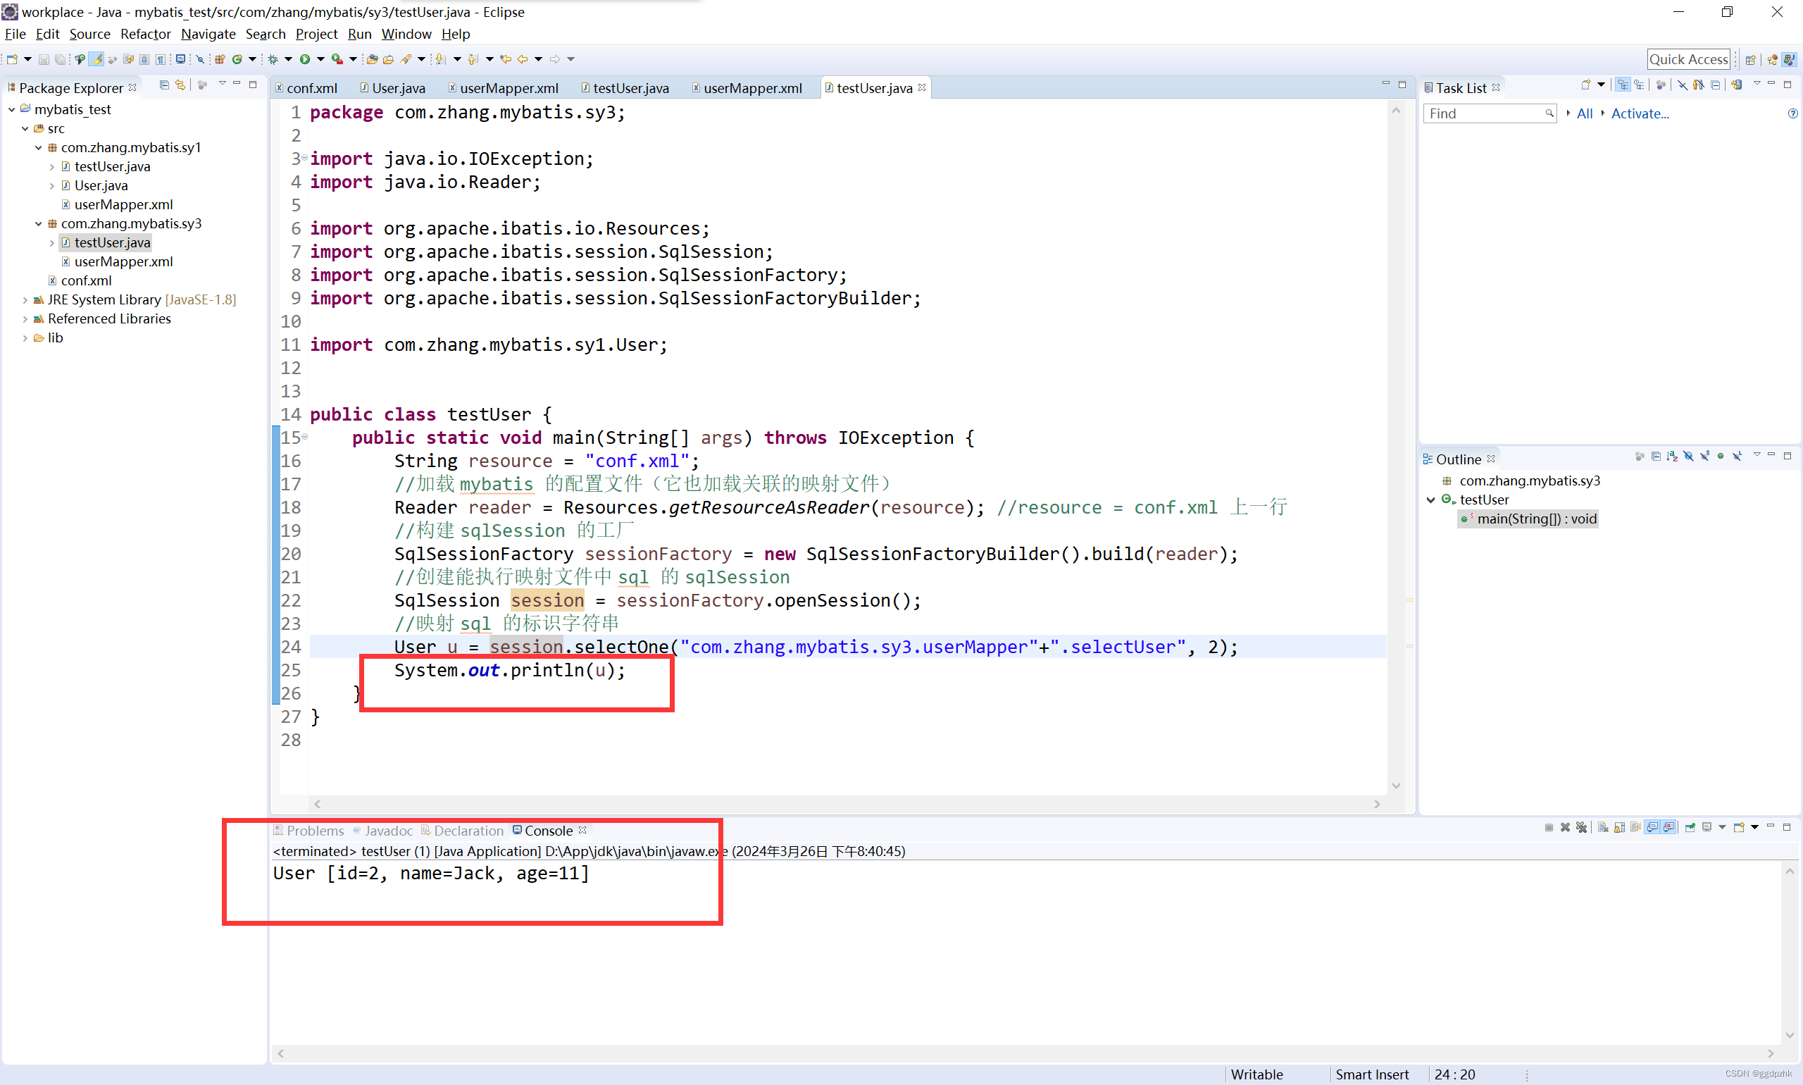Collapse the com.zhang.mybatis.sy1 package
Image resolution: width=1803 pixels, height=1085 pixels.
[x=39, y=148]
